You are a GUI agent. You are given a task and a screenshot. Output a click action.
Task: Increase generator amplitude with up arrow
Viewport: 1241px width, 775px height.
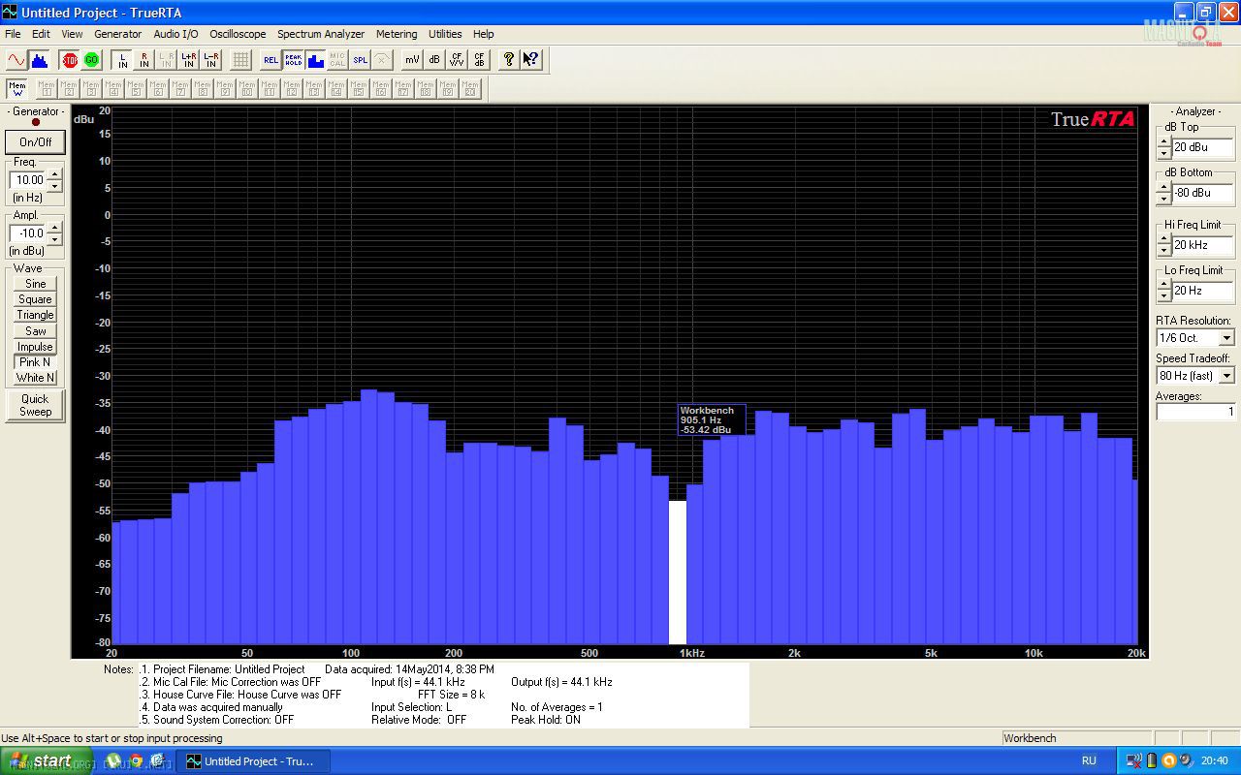click(x=54, y=228)
